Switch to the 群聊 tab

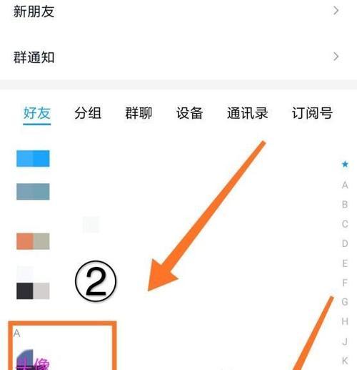click(x=139, y=113)
